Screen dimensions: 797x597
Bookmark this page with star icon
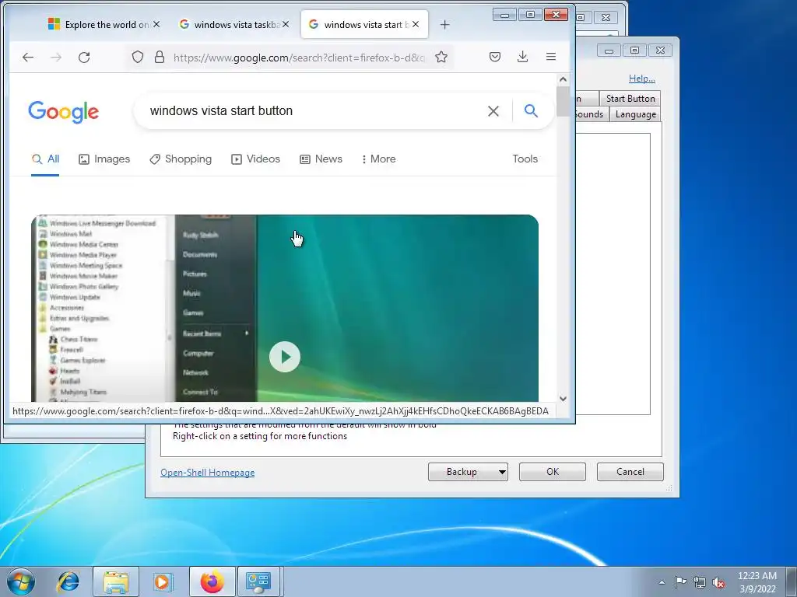[x=441, y=57]
